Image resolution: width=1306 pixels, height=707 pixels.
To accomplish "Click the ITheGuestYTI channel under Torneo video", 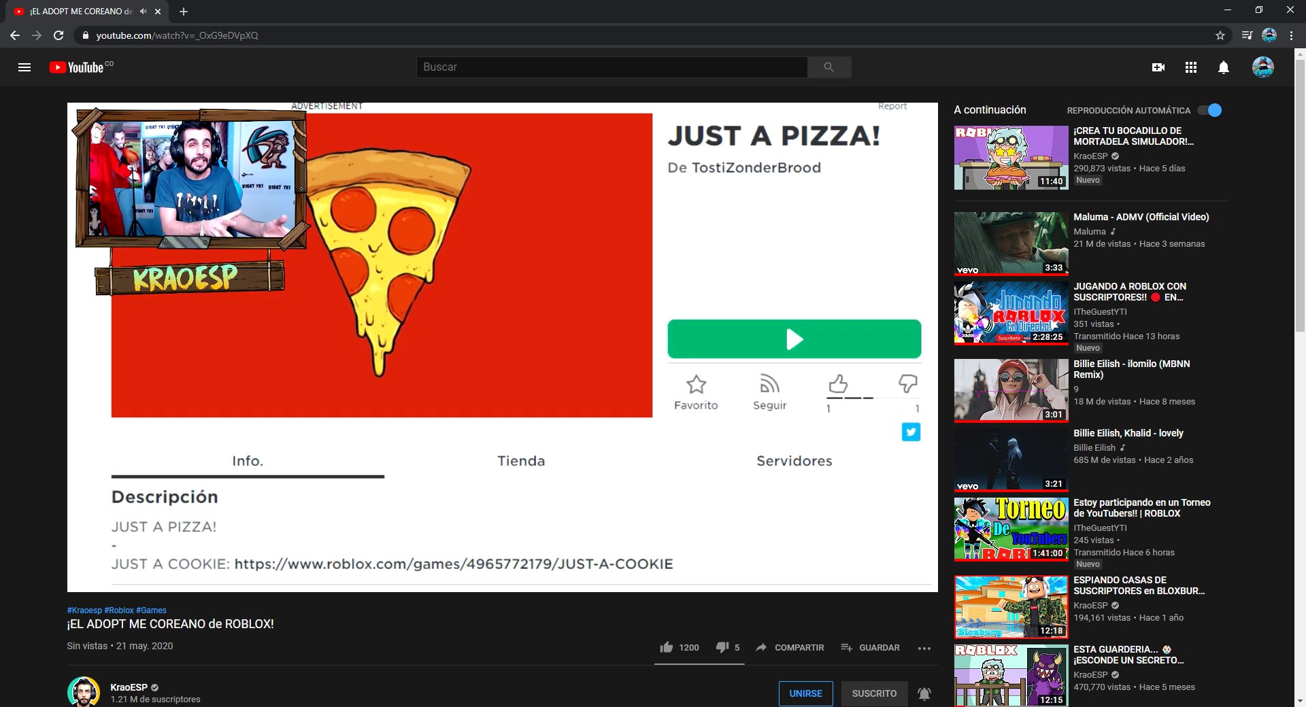I will 1100,528.
